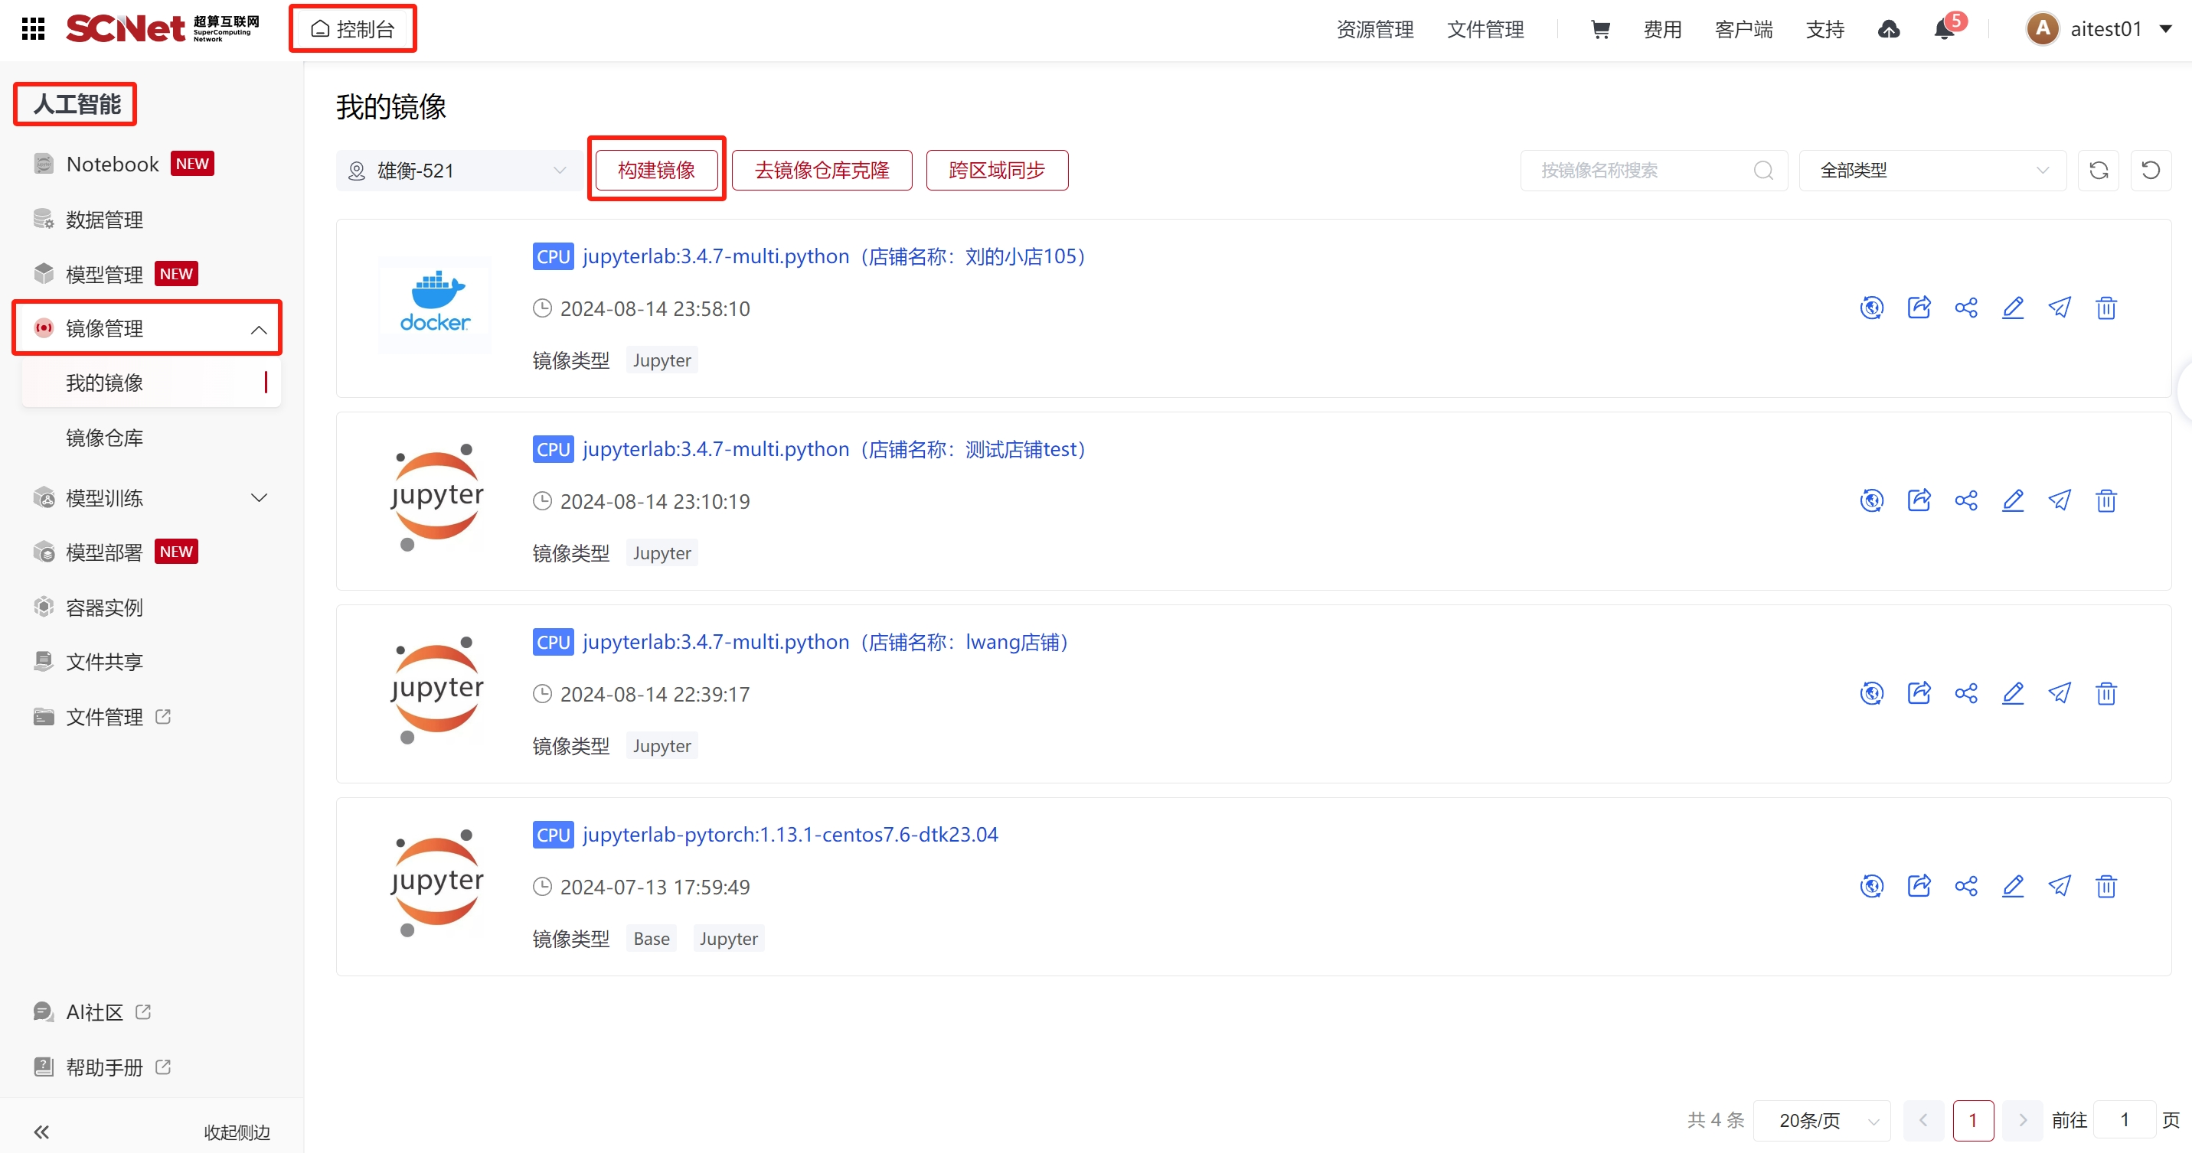Open the 雄衡-521 region dropdown
Image resolution: width=2192 pixels, height=1153 pixels.
[x=459, y=171]
